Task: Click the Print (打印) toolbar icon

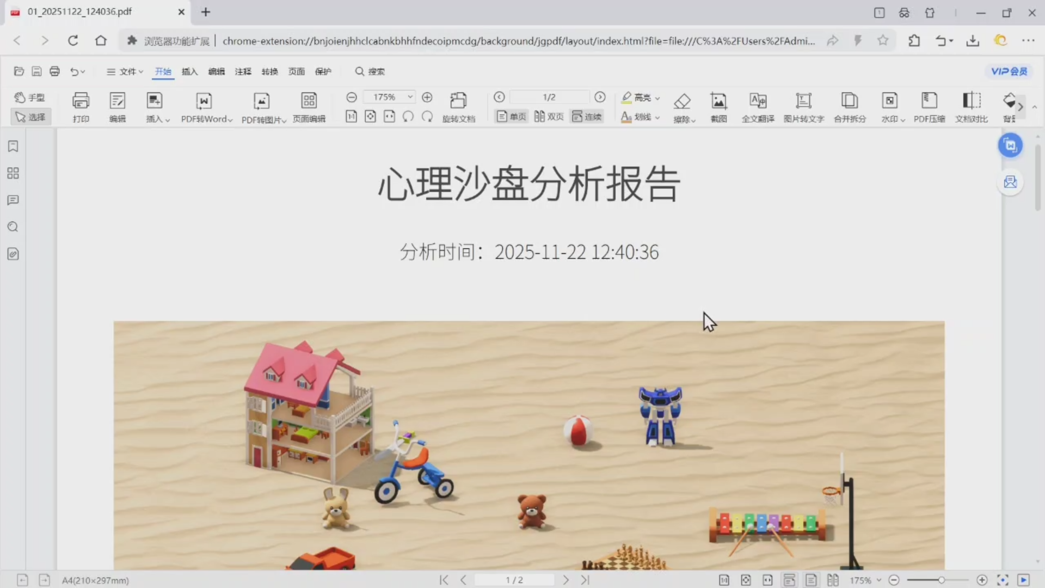Action: click(81, 101)
